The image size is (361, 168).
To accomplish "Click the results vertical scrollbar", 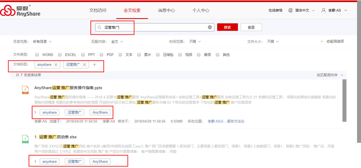I will pos(344,100).
